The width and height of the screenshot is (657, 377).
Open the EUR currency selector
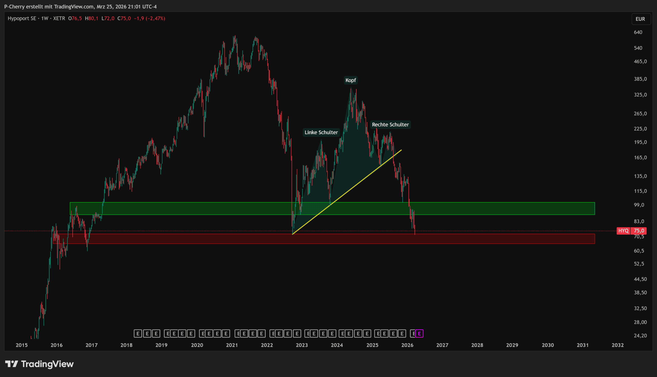click(640, 19)
